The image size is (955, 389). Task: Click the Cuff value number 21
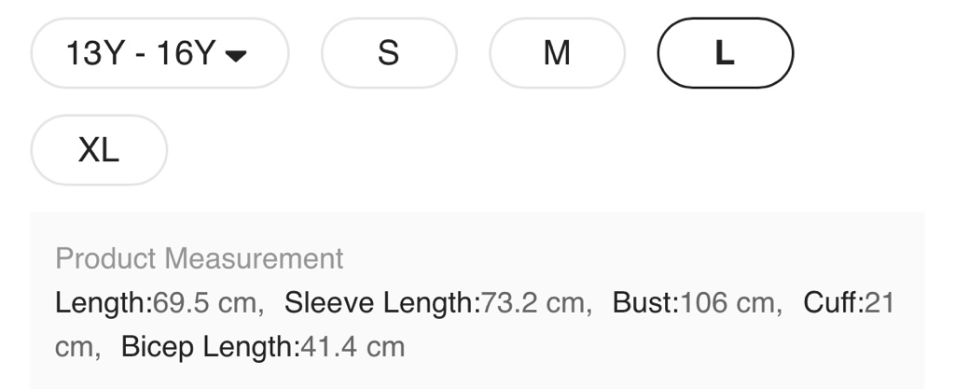[880, 303]
